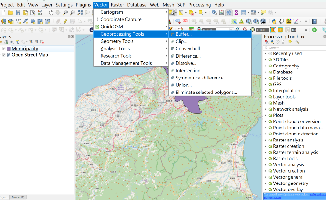Expand the Recently used toolbox group

pos(266,54)
